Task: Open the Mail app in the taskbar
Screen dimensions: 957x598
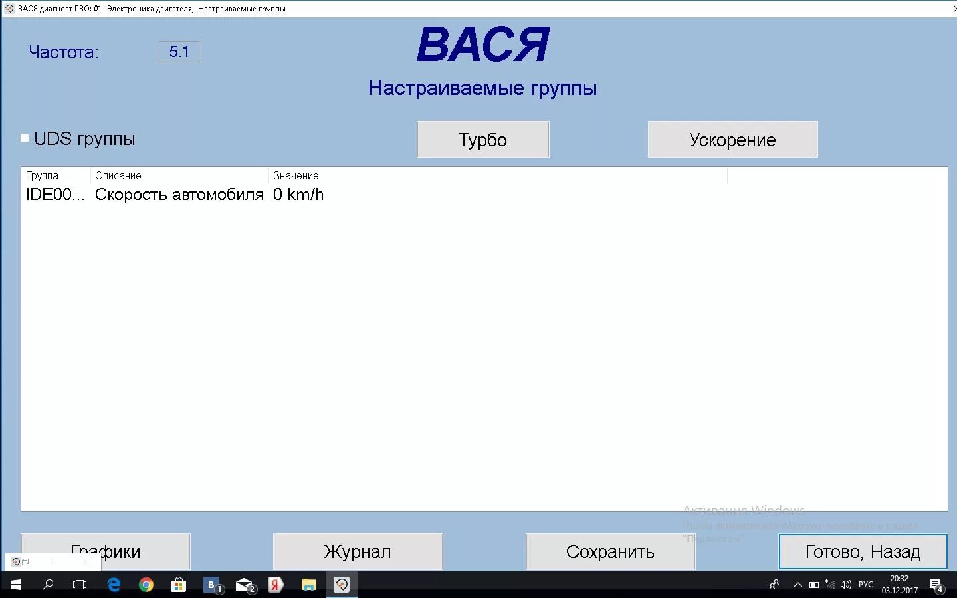Action: [244, 585]
